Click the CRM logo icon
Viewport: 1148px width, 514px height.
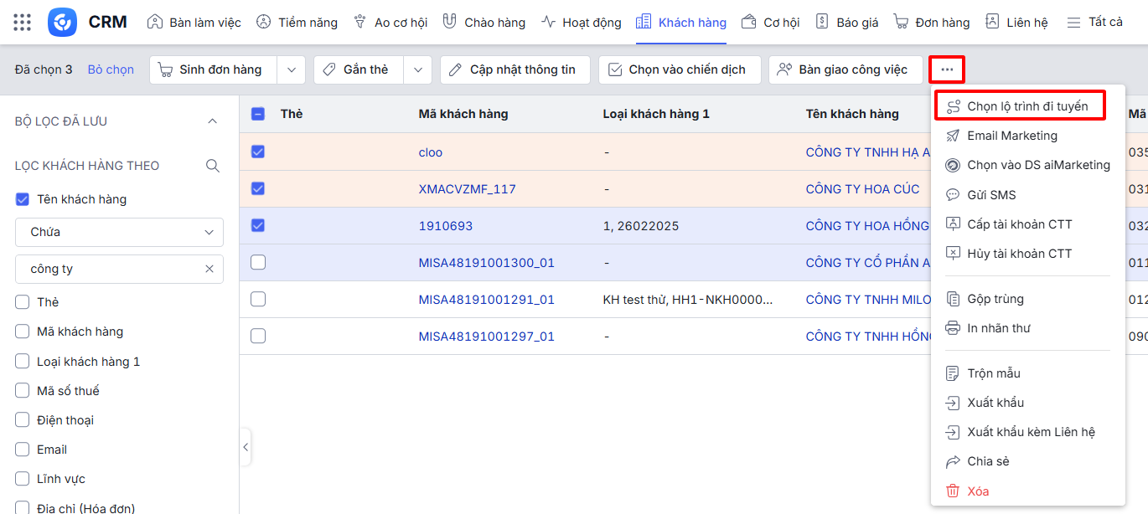click(62, 23)
